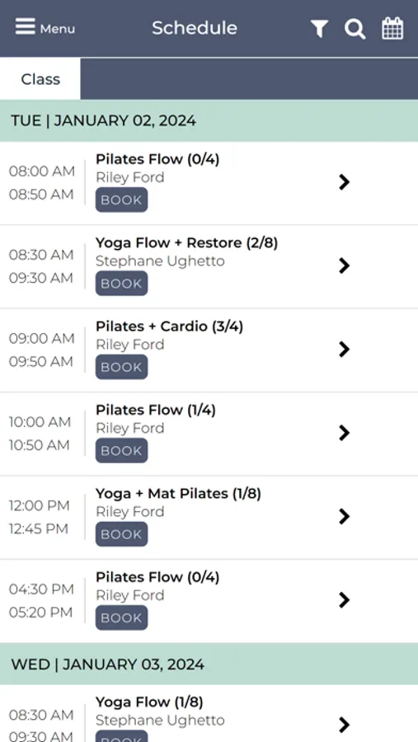Expand Pilates + Cardio details arrow
418x742 pixels.
click(344, 350)
